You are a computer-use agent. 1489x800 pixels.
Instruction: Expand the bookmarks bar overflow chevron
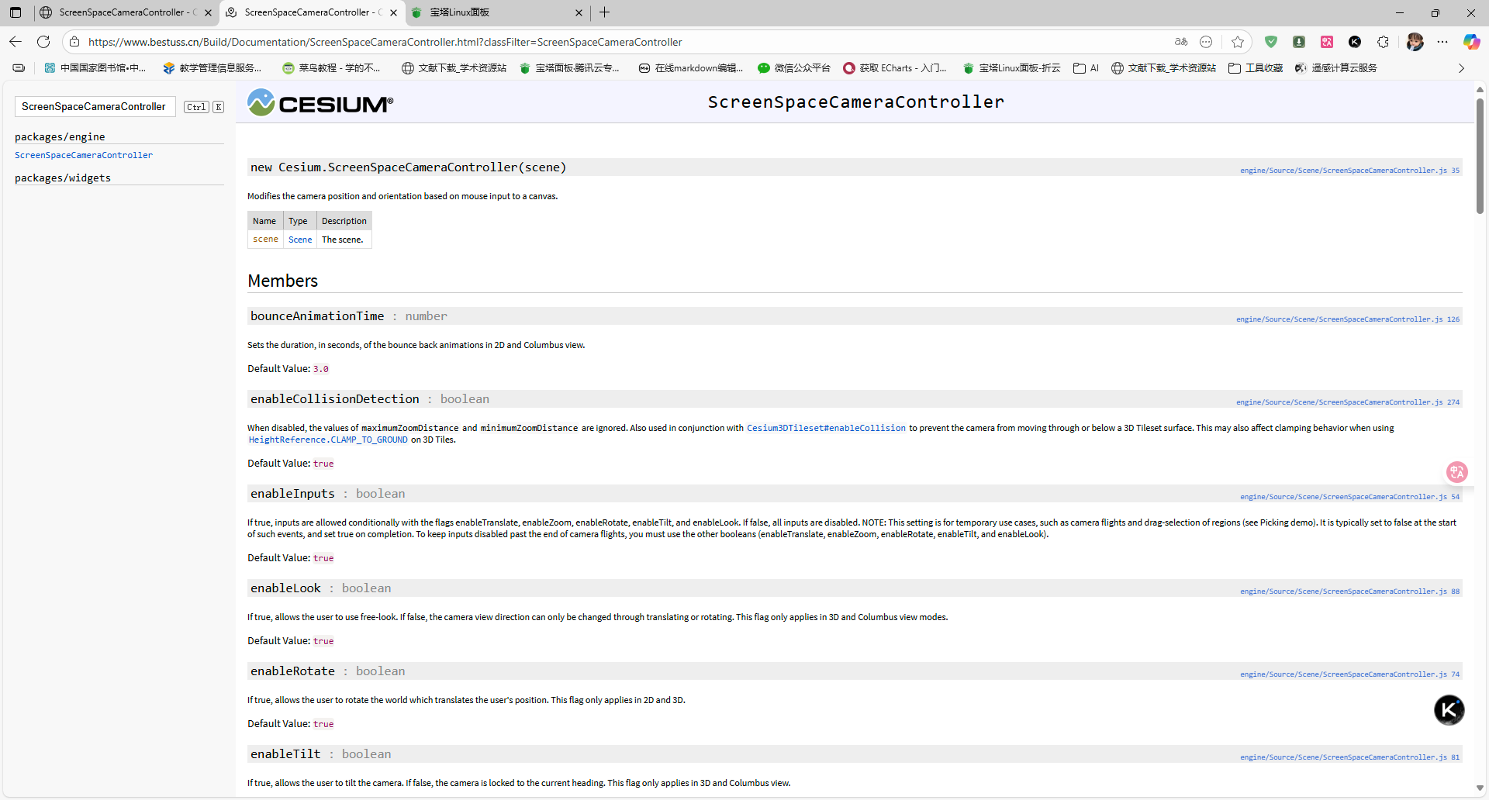[x=1461, y=68]
